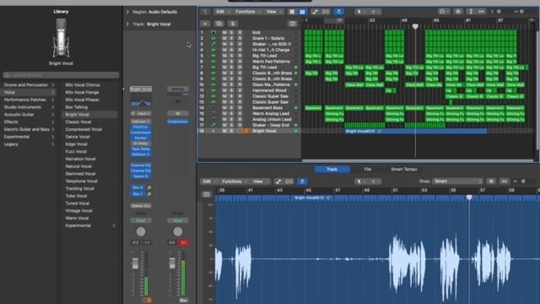Click horizontal auto-zoom icon in tracks toolbar

click(x=481, y=11)
